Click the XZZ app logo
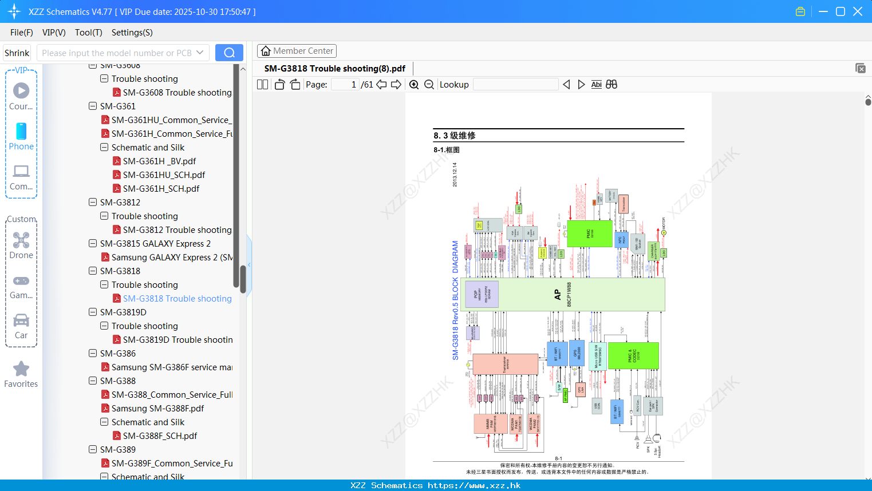872x491 pixels. pyautogui.click(x=14, y=11)
